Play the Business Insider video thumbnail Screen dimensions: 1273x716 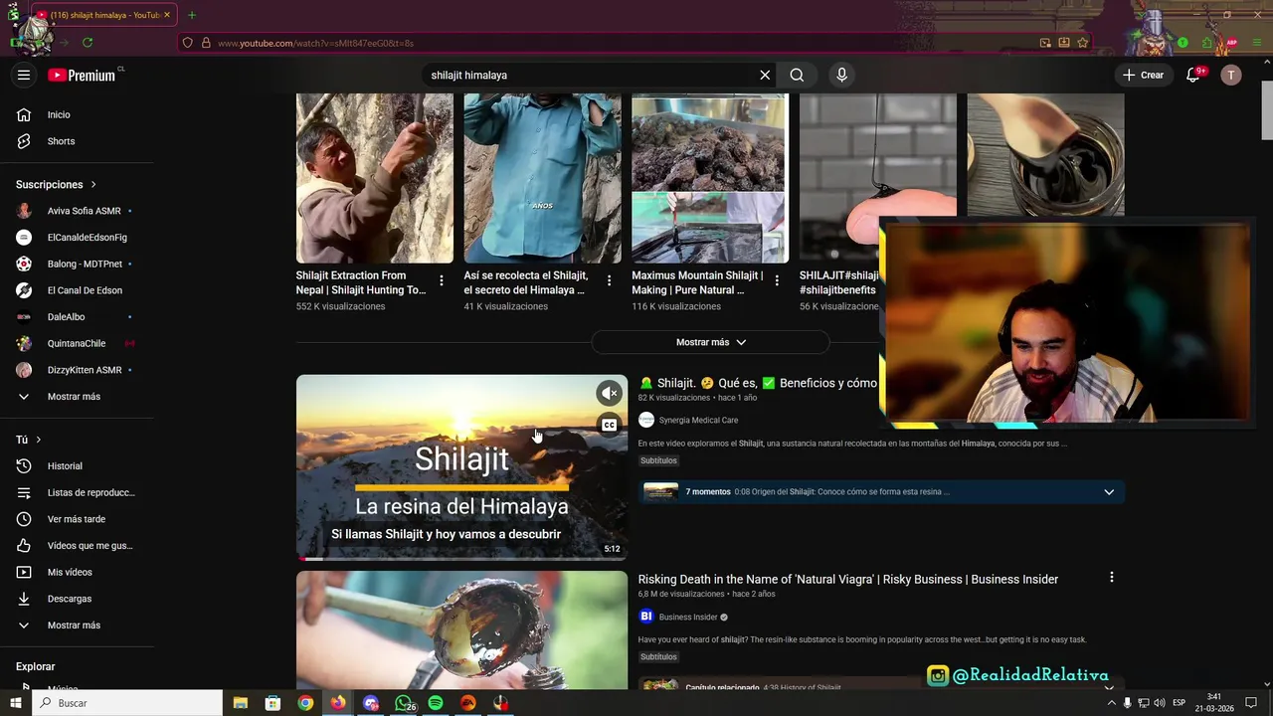[x=461, y=630]
